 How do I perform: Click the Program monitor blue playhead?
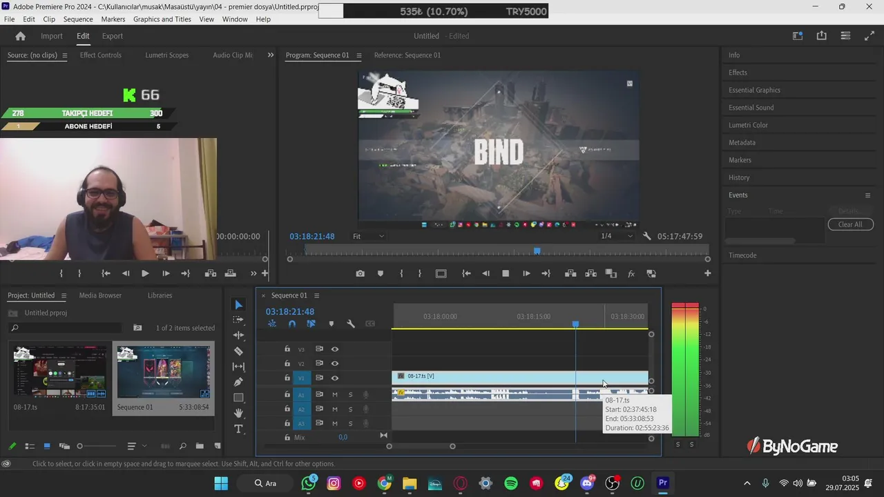(537, 251)
